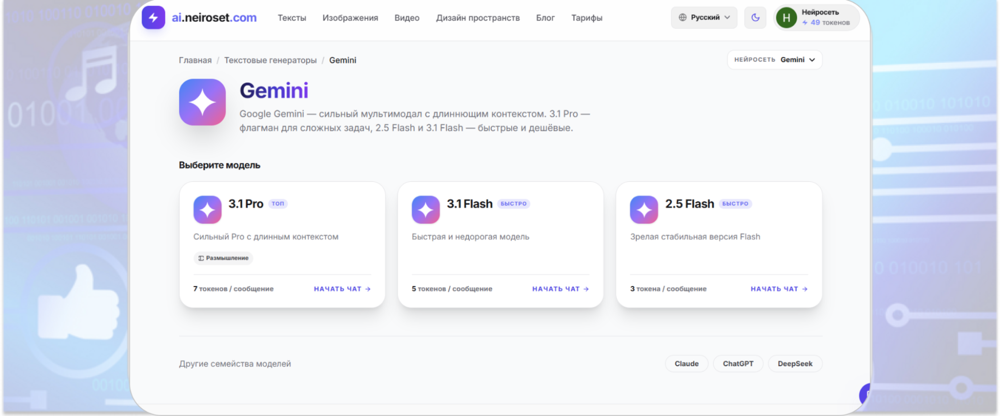
Task: Switch to the ChatGPT model family
Action: (x=738, y=364)
